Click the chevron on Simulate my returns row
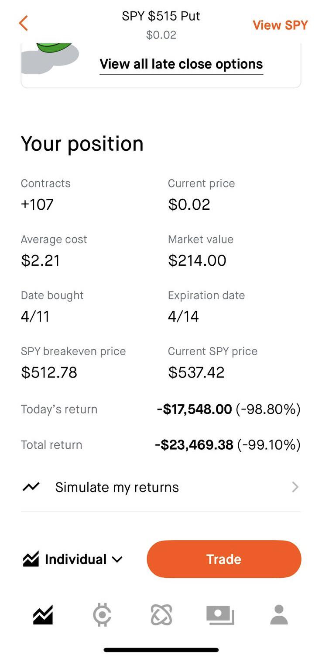This screenshot has width=322, height=659. coord(295,487)
